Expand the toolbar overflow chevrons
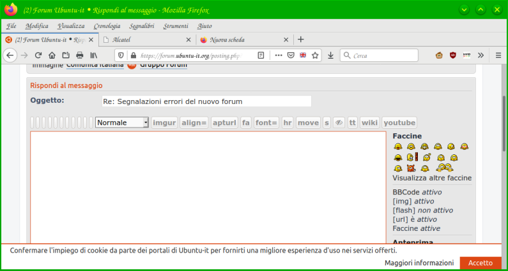The width and height of the screenshot is (508, 271). [x=481, y=55]
